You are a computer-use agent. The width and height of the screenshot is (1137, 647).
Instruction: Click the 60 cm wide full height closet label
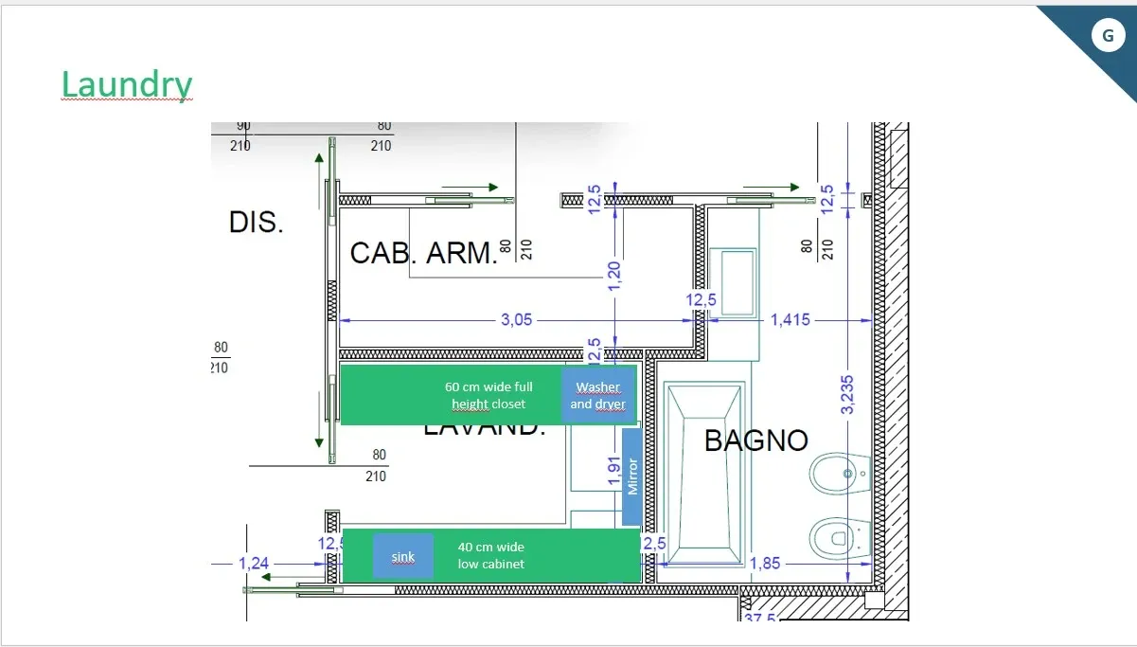tap(489, 395)
